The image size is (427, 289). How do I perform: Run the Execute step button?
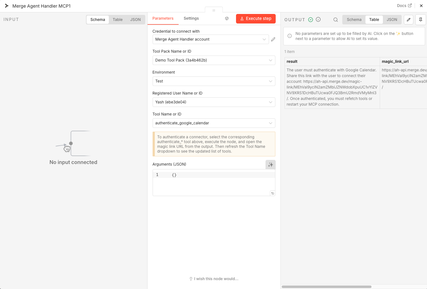click(256, 19)
